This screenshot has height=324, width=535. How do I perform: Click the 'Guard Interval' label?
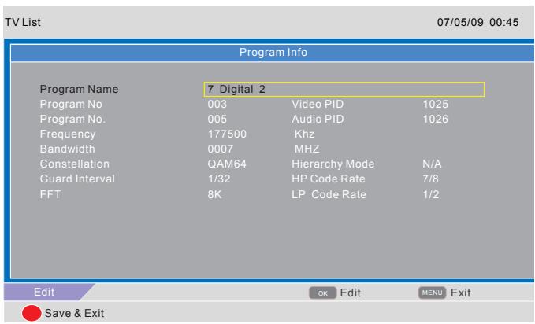pyautogui.click(x=77, y=179)
